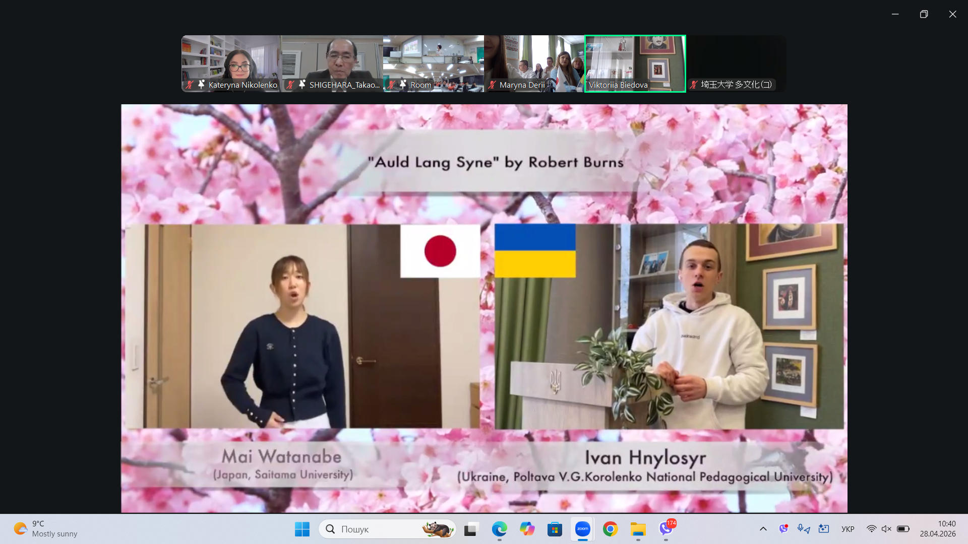The width and height of the screenshot is (968, 544).
Task: Open weather widget showing Mostly sunny
Action: [x=45, y=529]
